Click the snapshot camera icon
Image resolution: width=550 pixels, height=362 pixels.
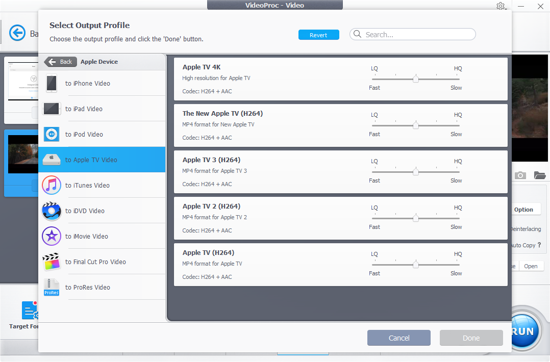pos(520,175)
